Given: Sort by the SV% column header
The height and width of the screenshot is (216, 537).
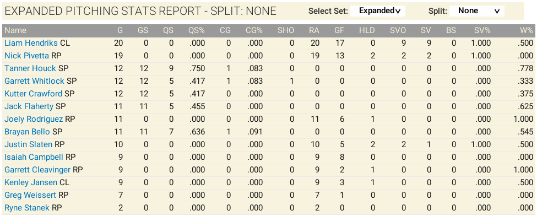Looking at the screenshot, I should click(482, 30).
